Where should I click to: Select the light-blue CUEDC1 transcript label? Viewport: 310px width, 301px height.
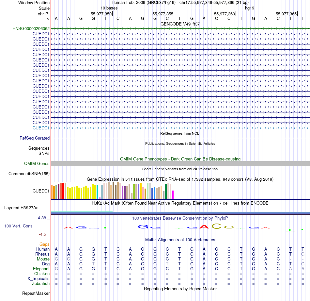(41, 128)
